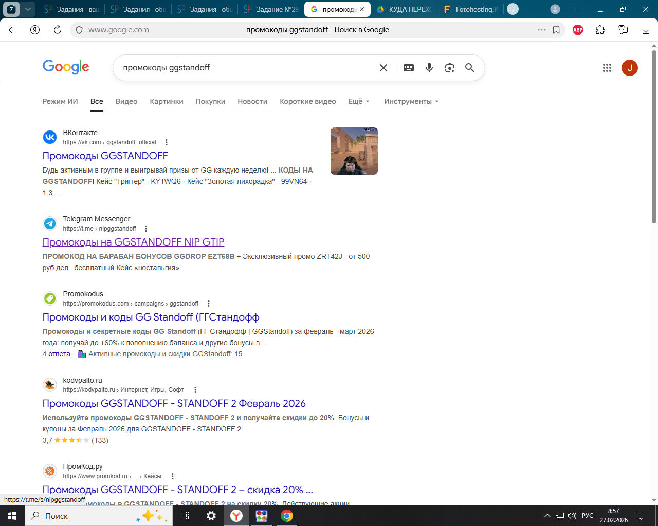Submit search with the magnifier icon
This screenshot has width=658, height=526.
point(470,68)
